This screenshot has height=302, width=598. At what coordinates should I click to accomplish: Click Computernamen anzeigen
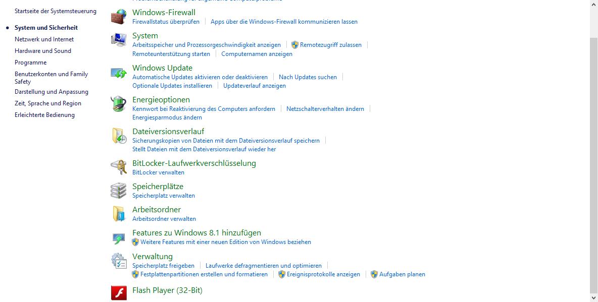click(x=257, y=54)
